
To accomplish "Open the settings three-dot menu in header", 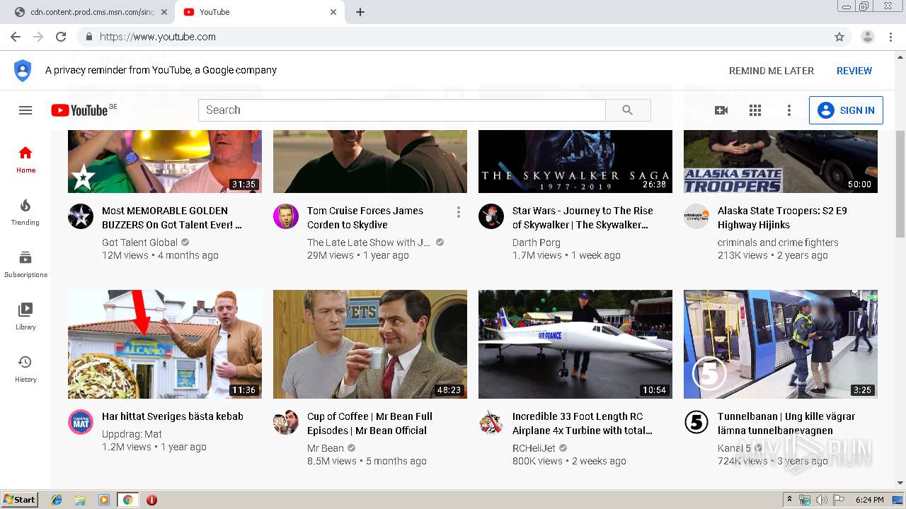I will pyautogui.click(x=789, y=110).
